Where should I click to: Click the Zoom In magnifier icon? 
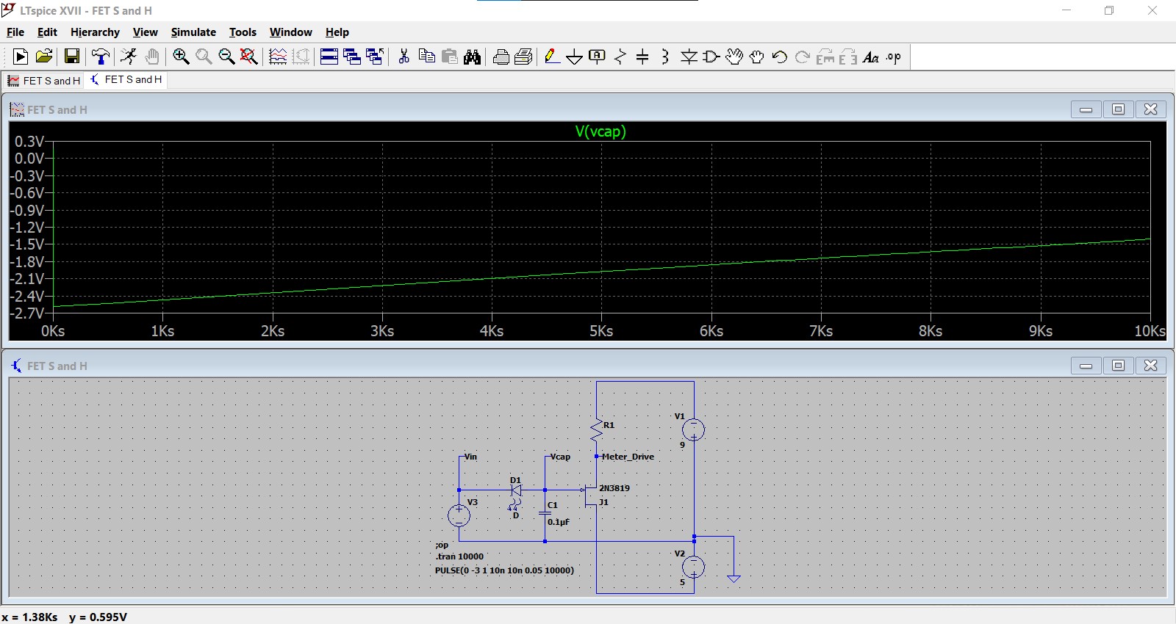point(181,57)
